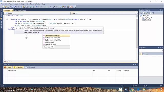Click the Step Into toolbar icon

click(x=51, y=7)
